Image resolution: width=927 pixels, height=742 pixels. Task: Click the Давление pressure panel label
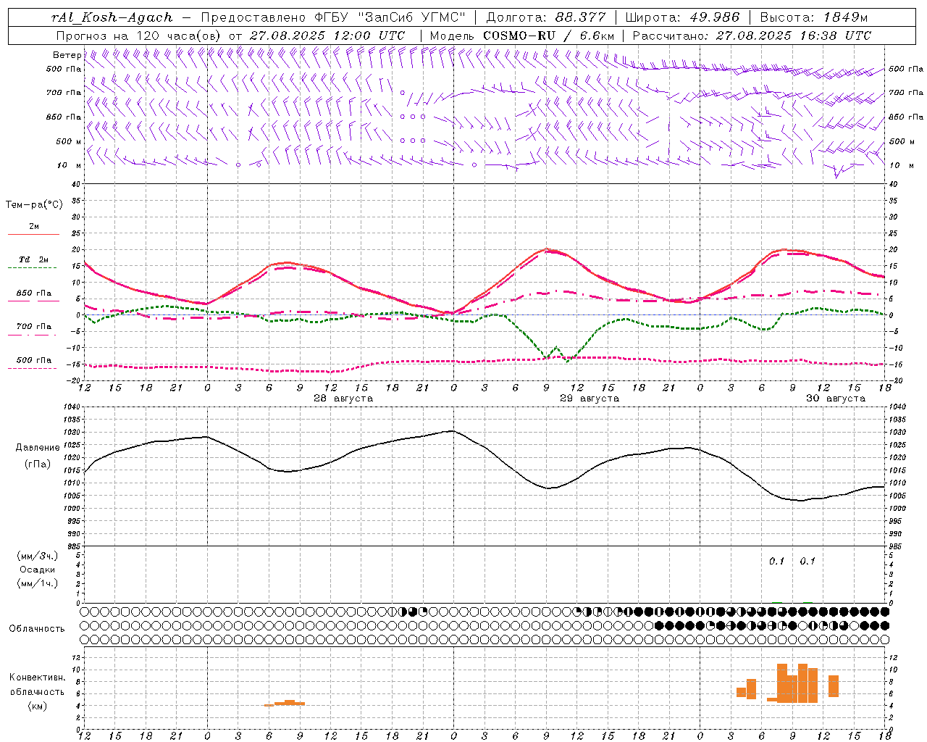point(38,448)
